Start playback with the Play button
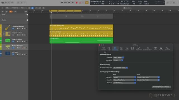 (x=73, y=2)
